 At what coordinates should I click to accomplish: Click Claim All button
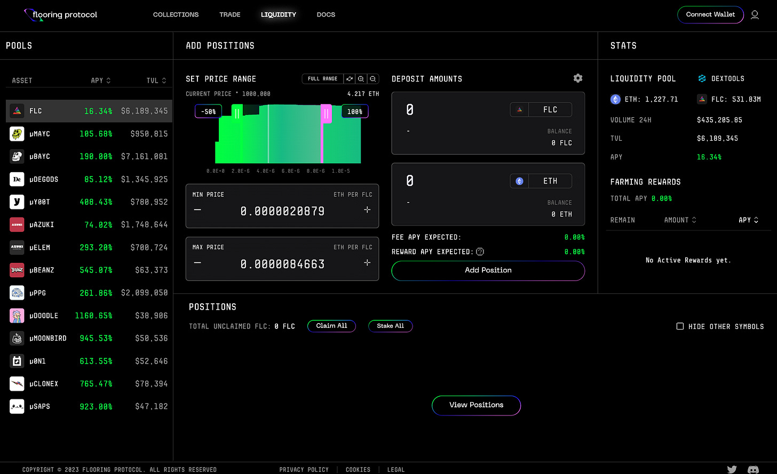[x=331, y=326]
